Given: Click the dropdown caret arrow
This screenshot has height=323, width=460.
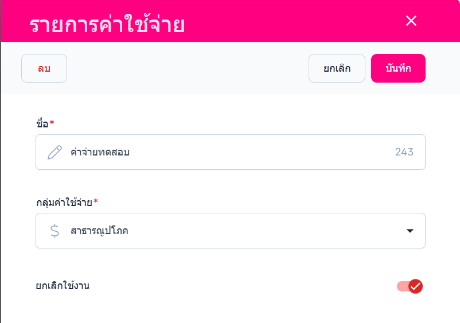Looking at the screenshot, I should click(x=410, y=231).
